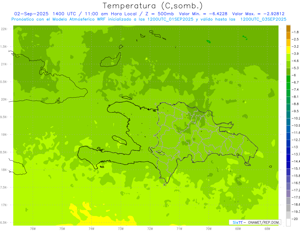
Task: Click the title 'Temperatura (C,somb.)'
Action: (x=153, y=6)
